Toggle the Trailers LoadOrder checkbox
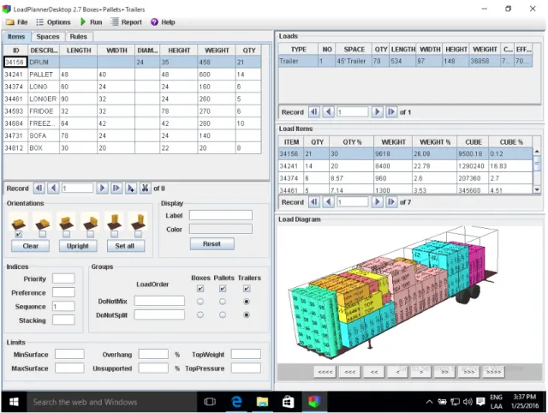Viewport: 548px width, 413px height. pyautogui.click(x=247, y=289)
